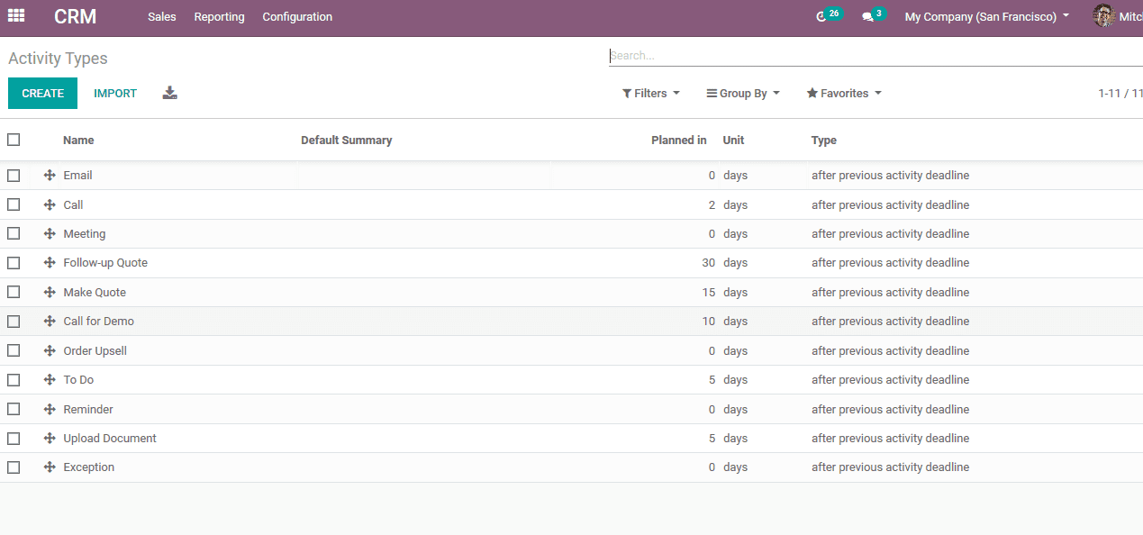This screenshot has height=535, width=1143.
Task: Click the 1-11 / 11 pager counter
Action: point(1120,94)
